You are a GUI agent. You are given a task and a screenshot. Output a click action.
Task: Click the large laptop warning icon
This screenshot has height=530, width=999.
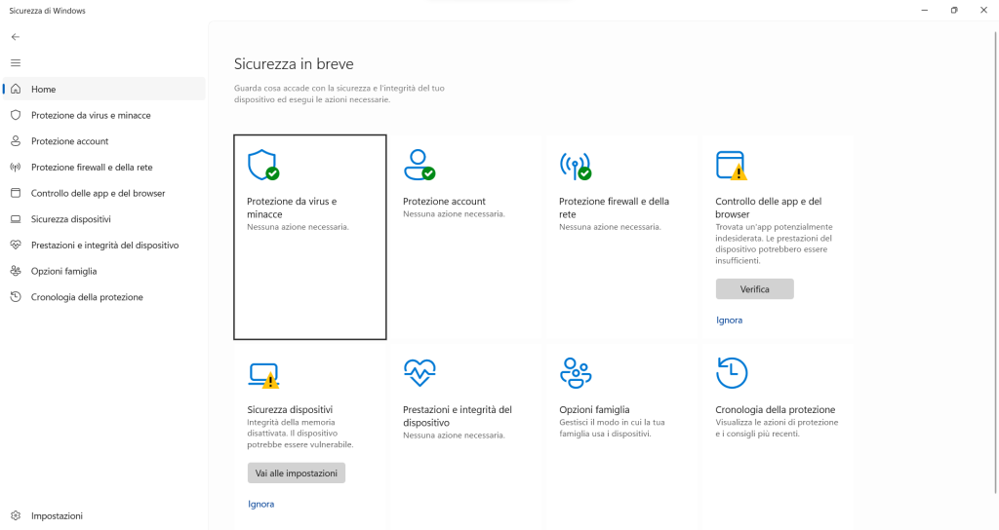pyautogui.click(x=263, y=375)
